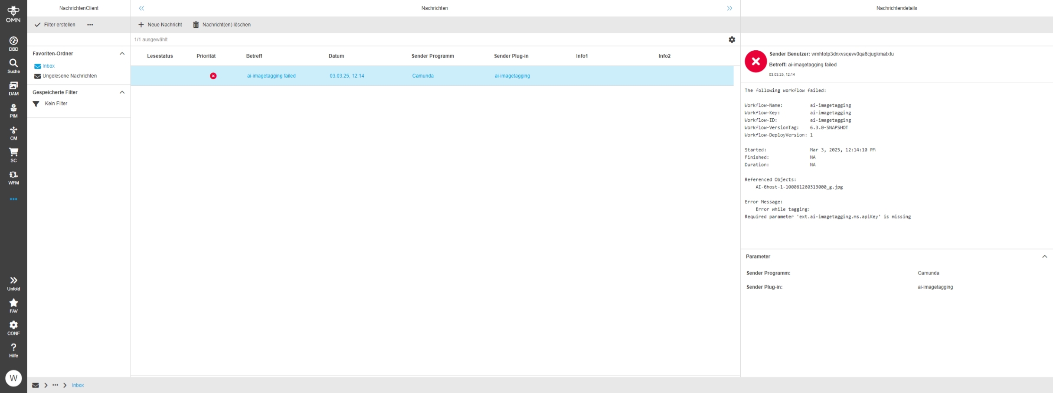Open the CM module
This screenshot has height=393, width=1053.
tap(13, 133)
